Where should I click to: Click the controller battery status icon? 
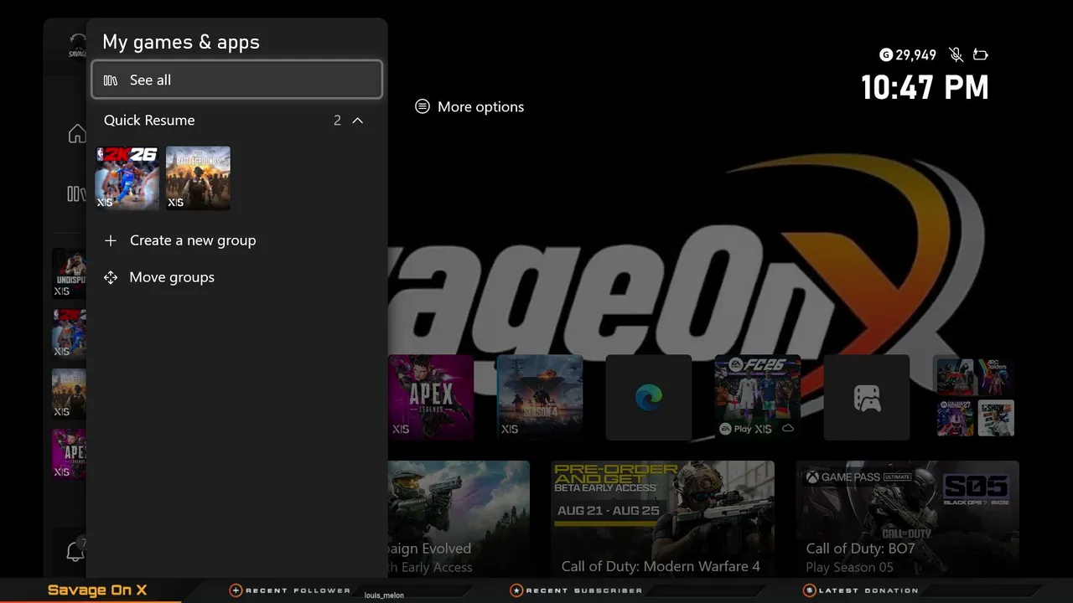pyautogui.click(x=980, y=55)
